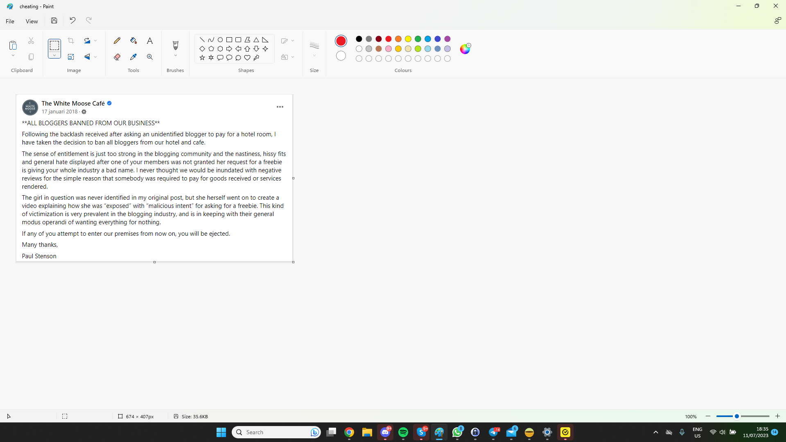Open Spotify from the taskbar

click(x=403, y=432)
